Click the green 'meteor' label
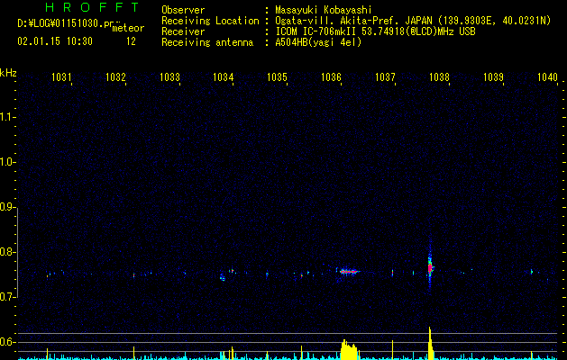The image size is (567, 360). pyautogui.click(x=128, y=28)
